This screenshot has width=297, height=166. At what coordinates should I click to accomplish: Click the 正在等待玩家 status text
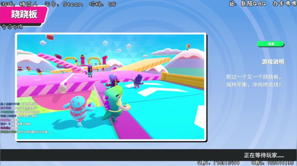pos(264,155)
